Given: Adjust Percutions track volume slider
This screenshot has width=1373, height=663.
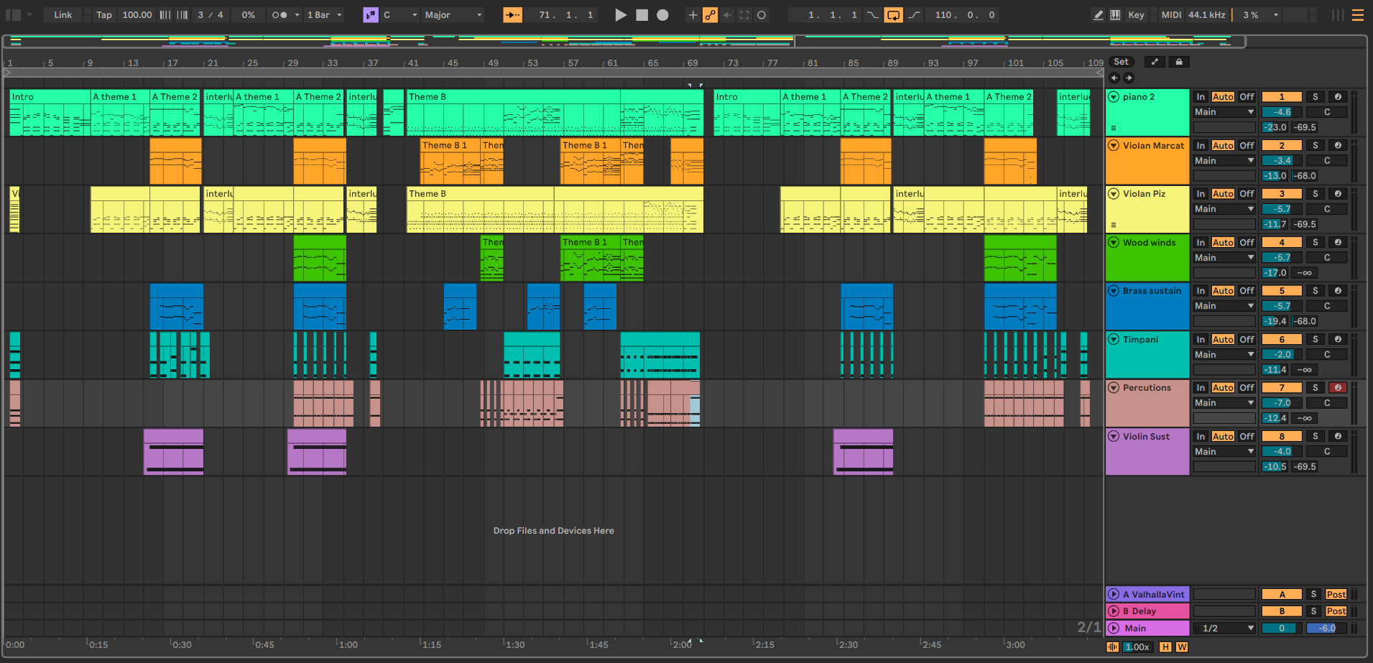Looking at the screenshot, I should pyautogui.click(x=1281, y=403).
